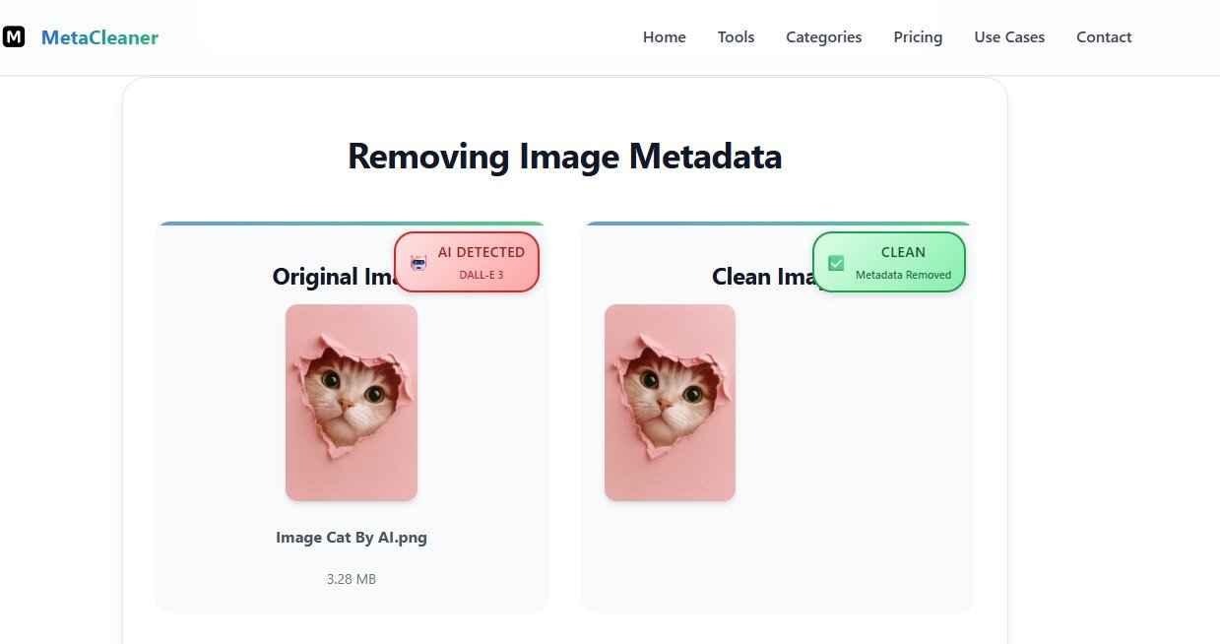This screenshot has height=644, width=1220.
Task: Click the Pricing link
Action: [918, 37]
